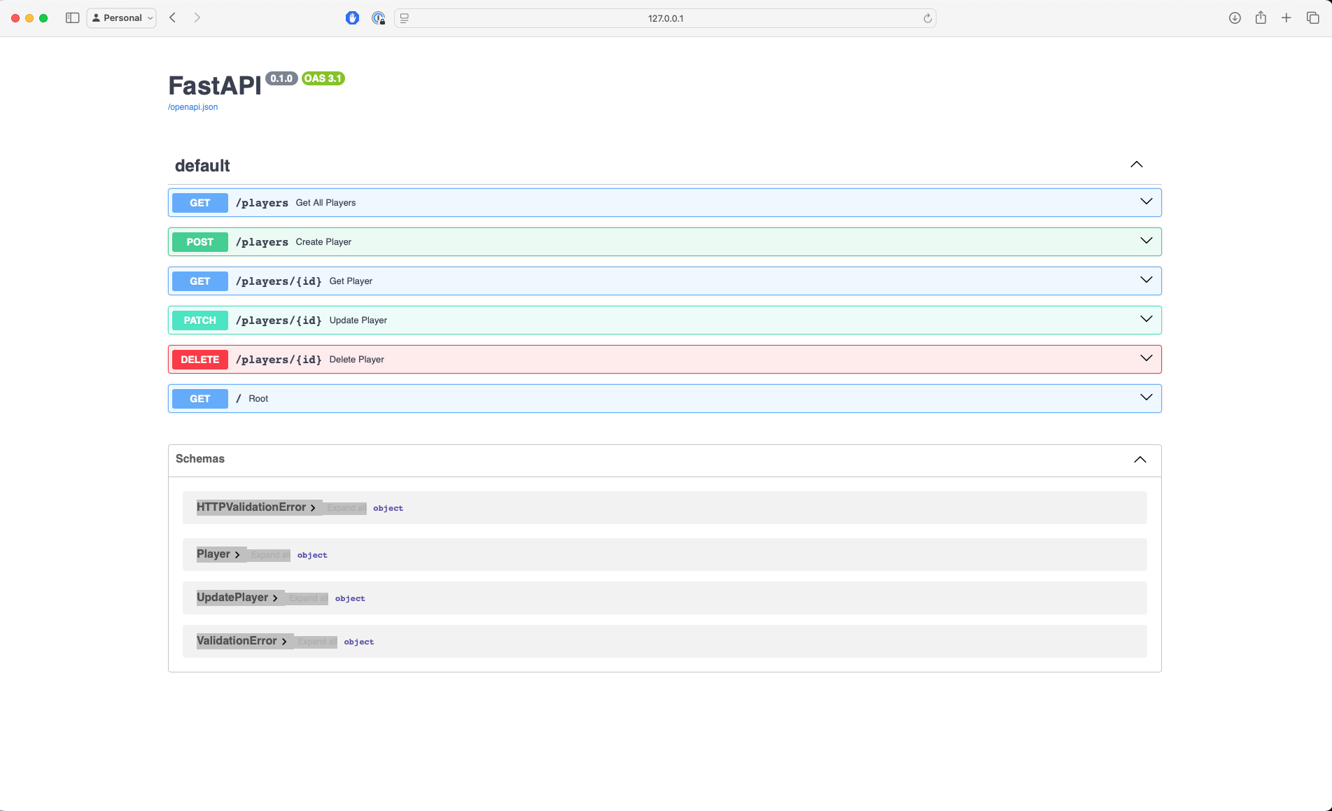Expand the Root endpoint chevron

pyautogui.click(x=1147, y=397)
